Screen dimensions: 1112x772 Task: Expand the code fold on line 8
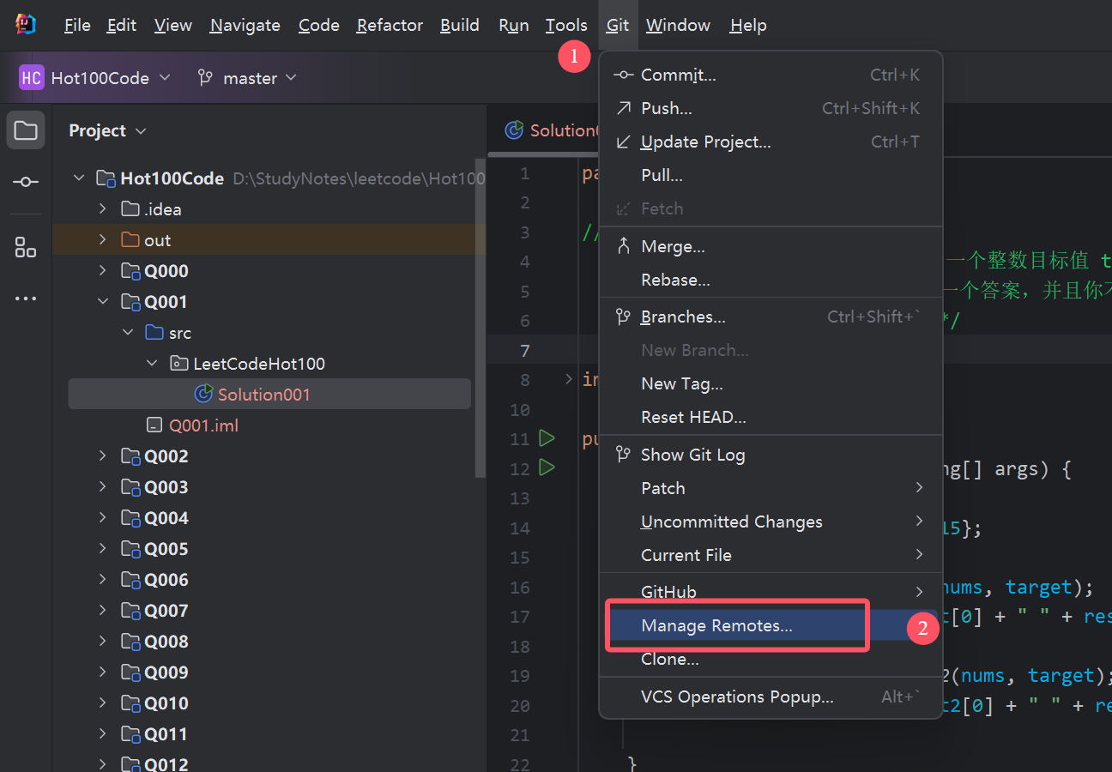coord(568,379)
